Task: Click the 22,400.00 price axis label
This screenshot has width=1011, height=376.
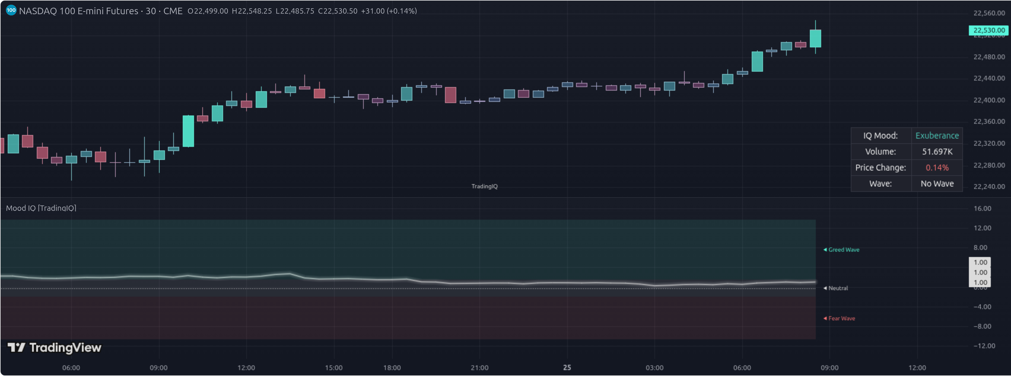Action: point(989,100)
